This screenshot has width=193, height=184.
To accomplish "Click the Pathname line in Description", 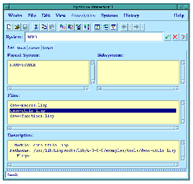I will [93, 150].
